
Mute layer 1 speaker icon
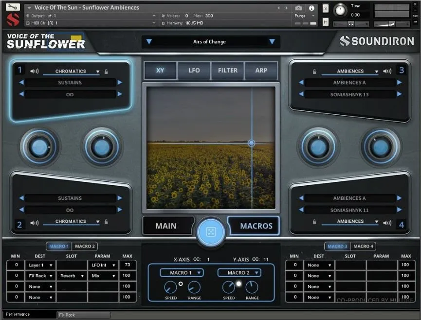point(35,71)
